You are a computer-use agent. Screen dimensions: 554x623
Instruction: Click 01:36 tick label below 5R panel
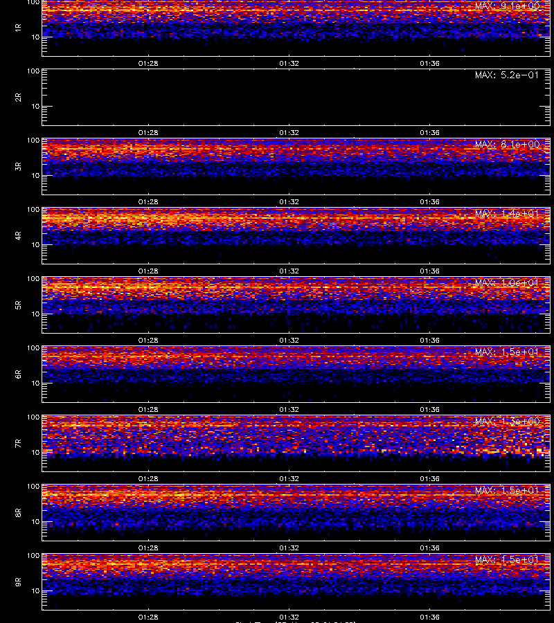429,340
